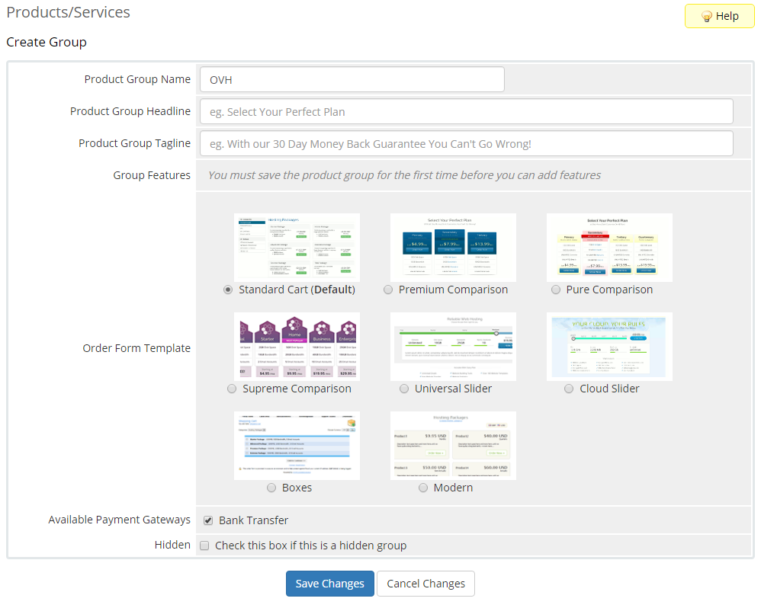Click the Cloud Slider label text
The height and width of the screenshot is (608, 761).
pyautogui.click(x=609, y=389)
